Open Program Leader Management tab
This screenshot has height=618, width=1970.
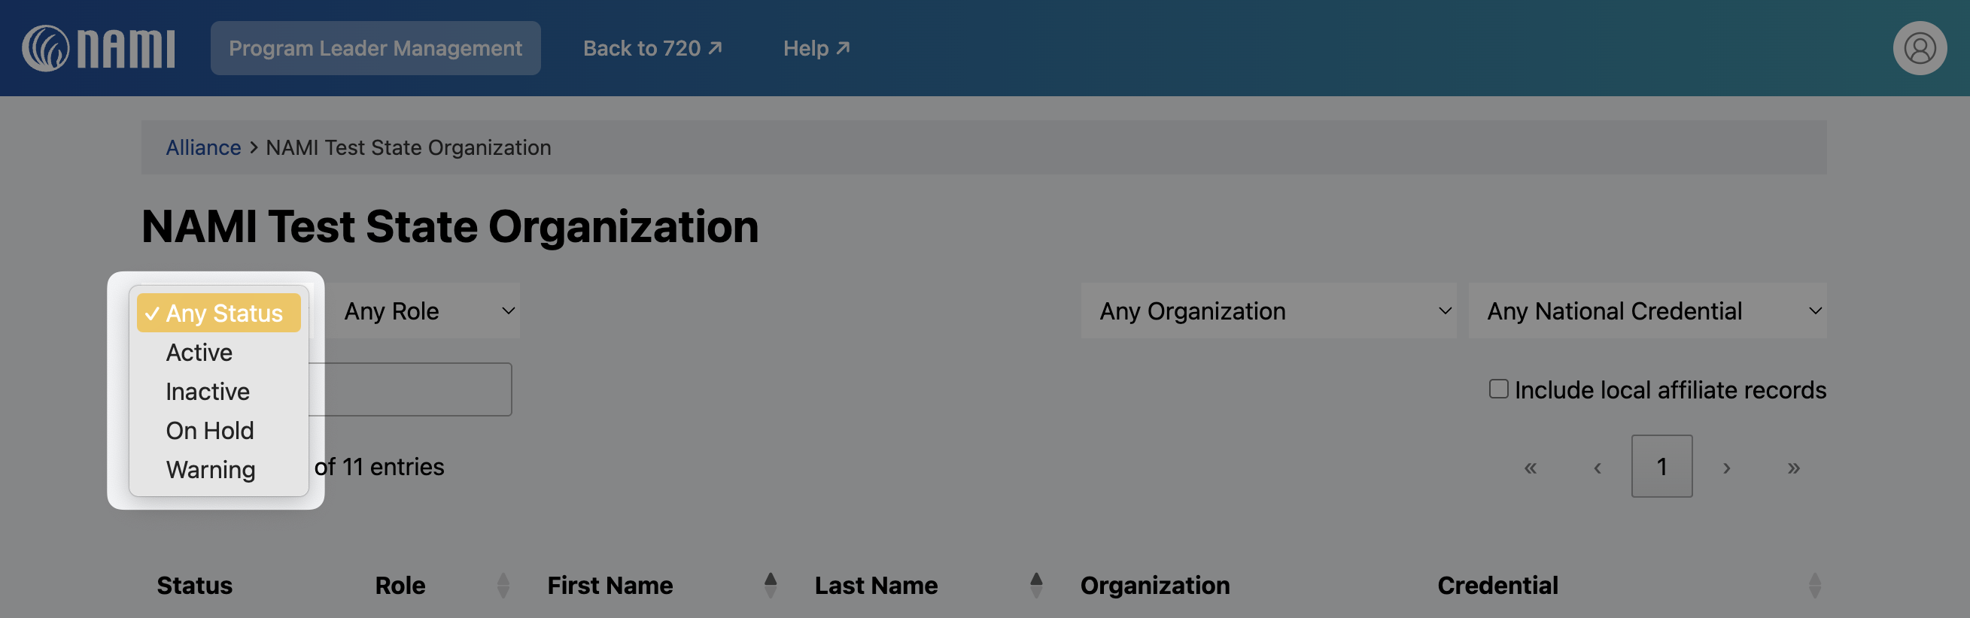point(375,48)
